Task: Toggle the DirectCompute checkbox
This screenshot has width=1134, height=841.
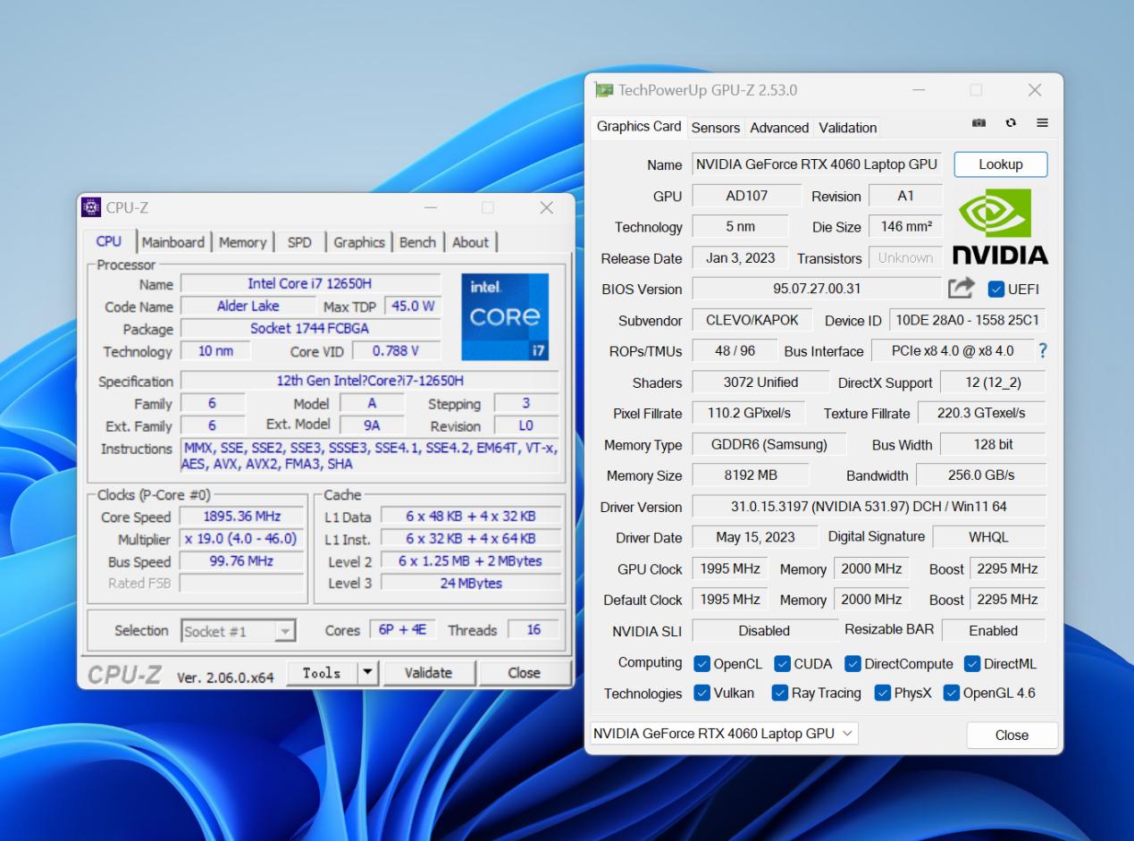Action: tap(853, 664)
